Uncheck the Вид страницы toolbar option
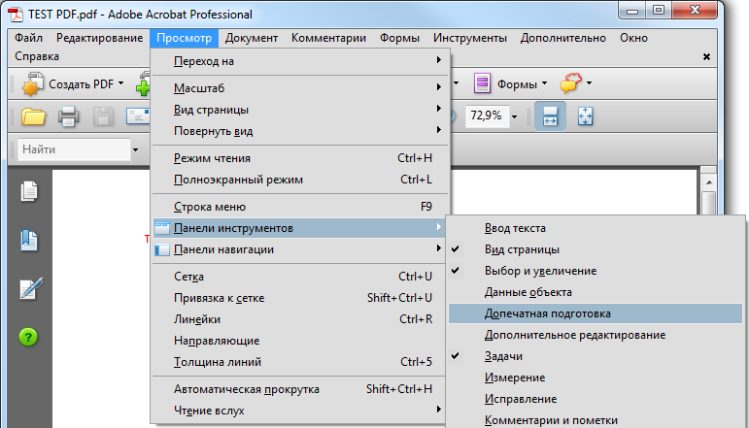Screen dimensions: 749x428 [x=515, y=249]
